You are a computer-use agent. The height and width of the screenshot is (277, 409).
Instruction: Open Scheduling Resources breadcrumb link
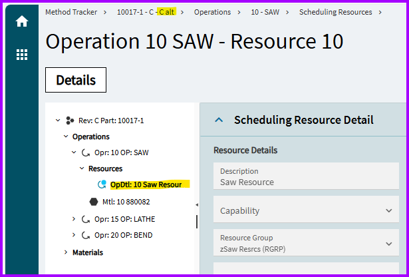point(335,12)
